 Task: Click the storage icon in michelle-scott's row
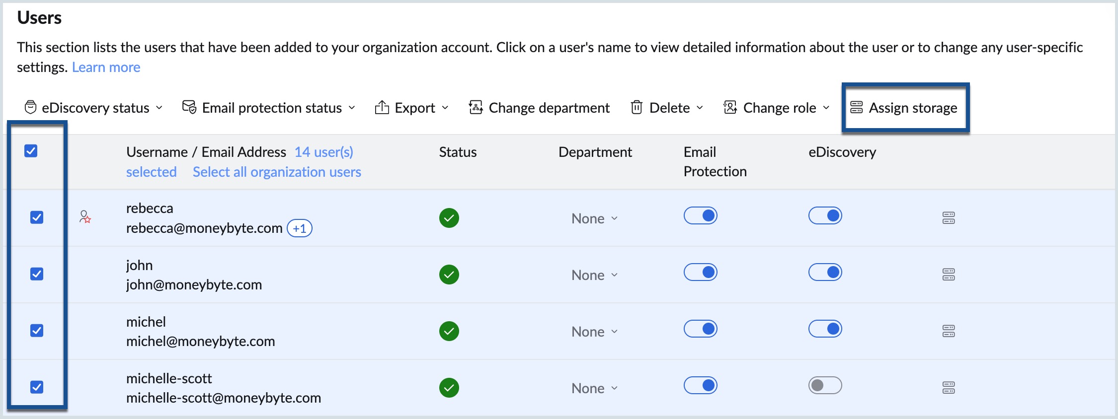click(x=948, y=387)
